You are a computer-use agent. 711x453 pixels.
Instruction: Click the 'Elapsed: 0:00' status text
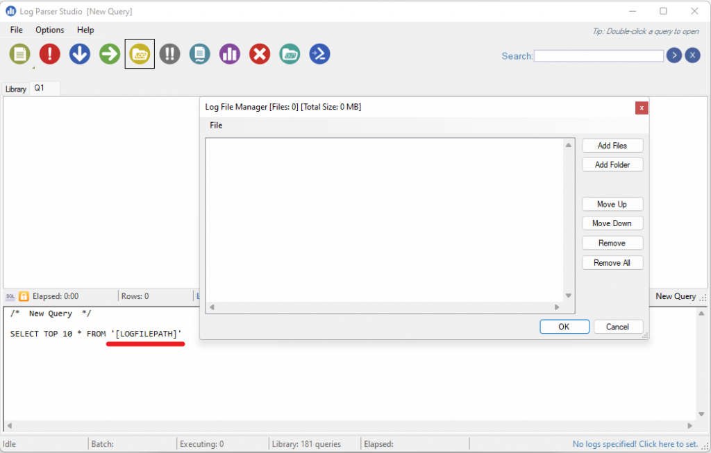tap(56, 296)
